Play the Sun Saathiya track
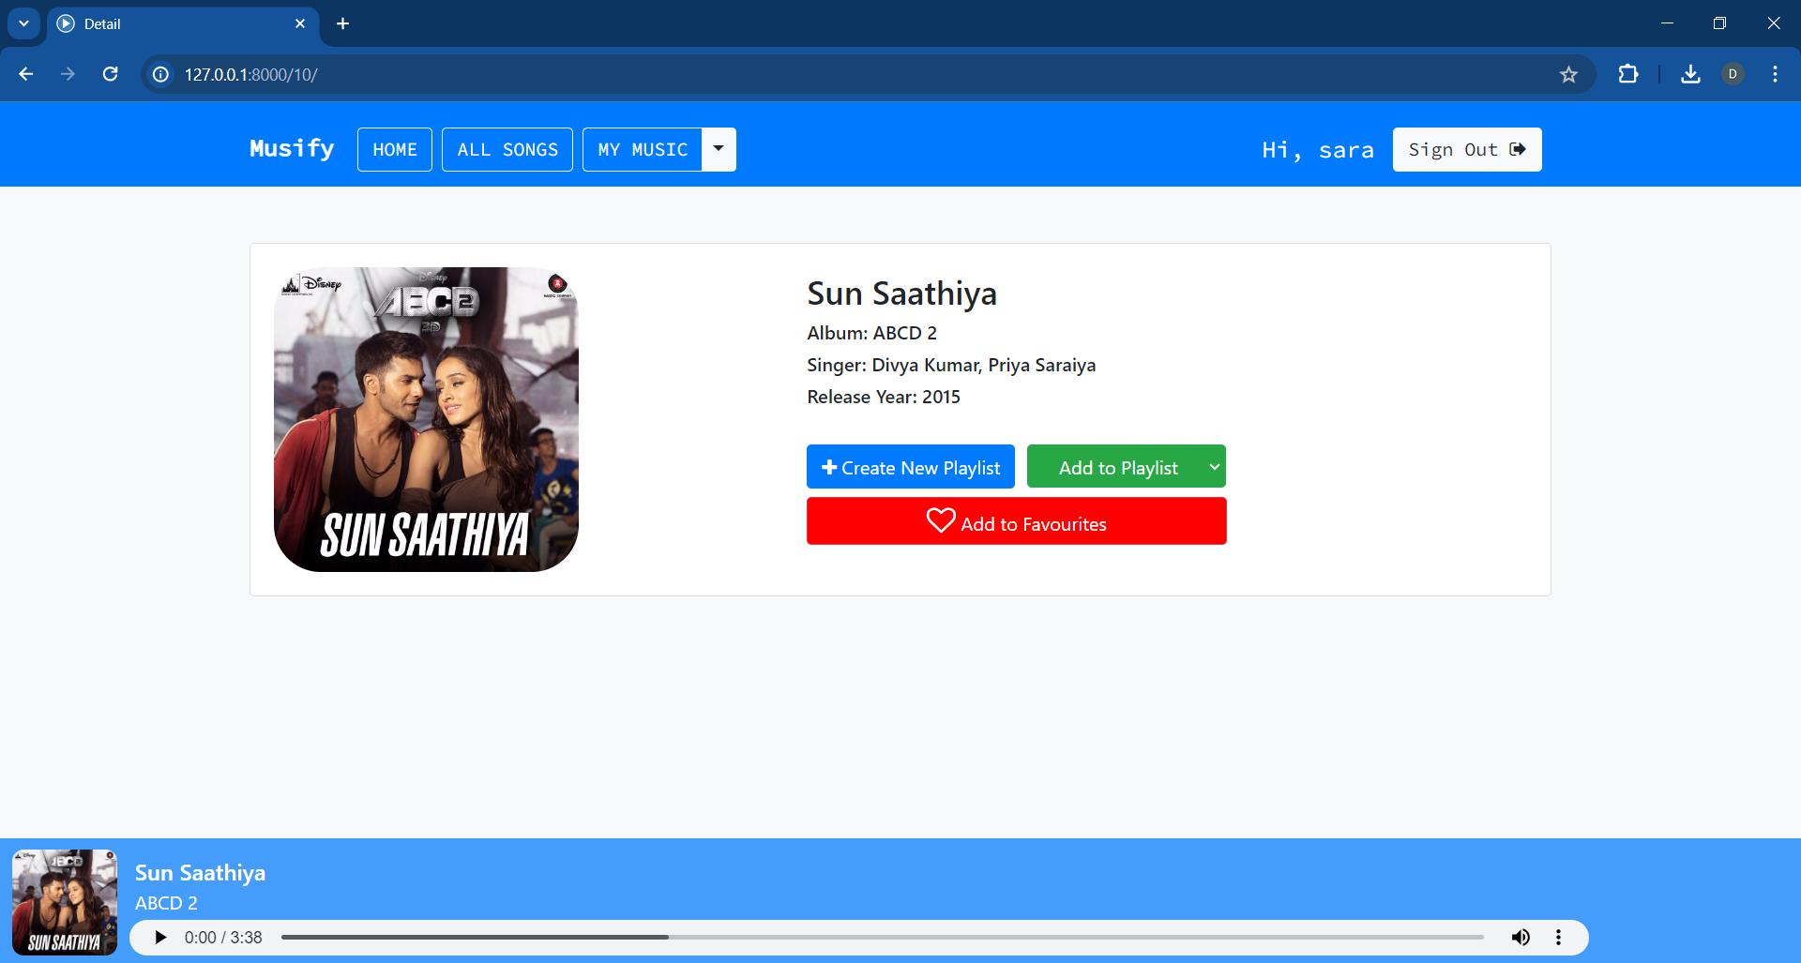Screen dimensions: 1801x963 [x=160, y=938]
